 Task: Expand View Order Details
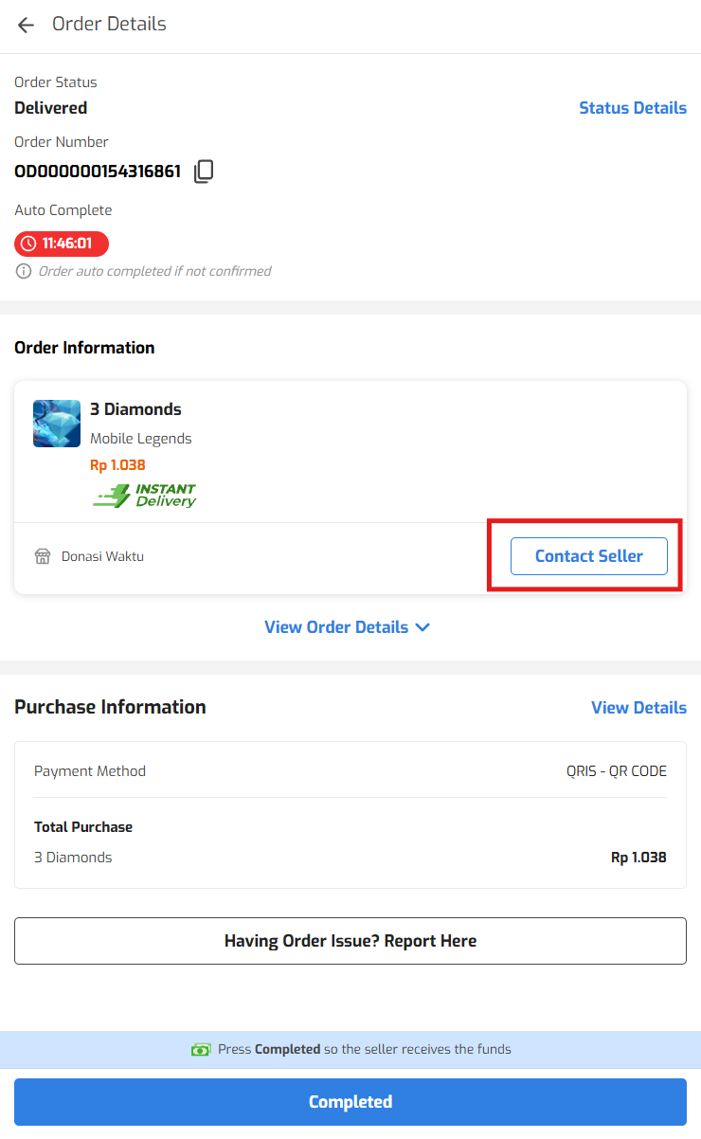336,627
